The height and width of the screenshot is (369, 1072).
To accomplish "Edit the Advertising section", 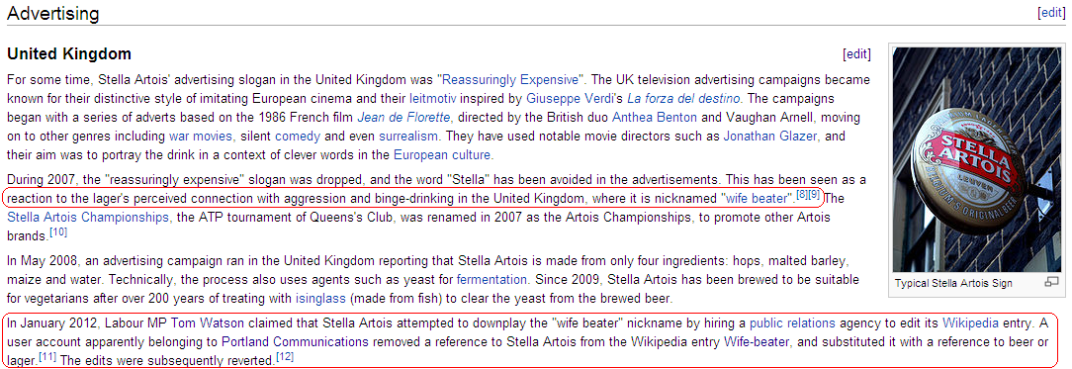I will point(1053,12).
